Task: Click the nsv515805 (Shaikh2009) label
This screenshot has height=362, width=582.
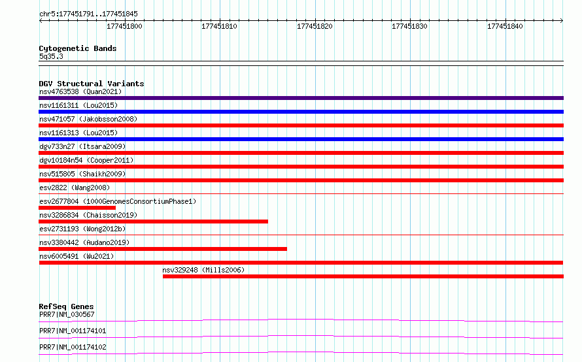Action: (x=82, y=174)
